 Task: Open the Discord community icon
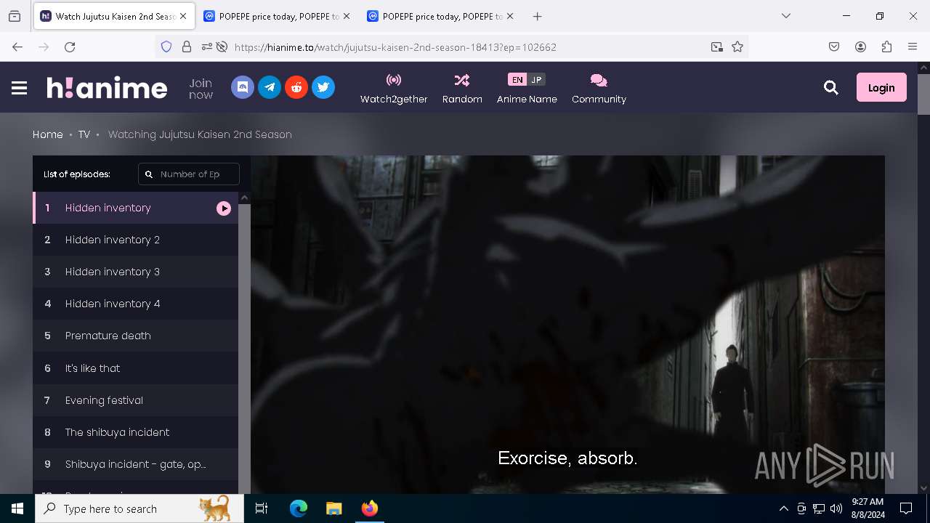click(243, 87)
